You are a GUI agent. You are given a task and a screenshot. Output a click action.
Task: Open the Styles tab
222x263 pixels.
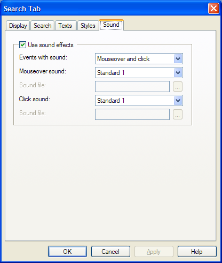(88, 26)
